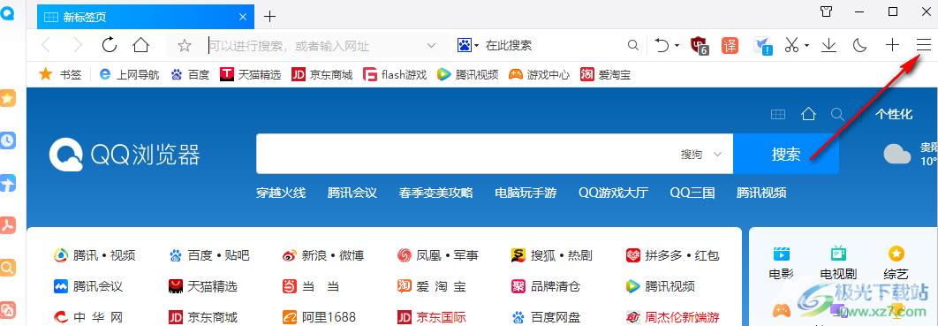Open the skin shirt icon in title bar
This screenshot has width=938, height=326.
(x=826, y=11)
